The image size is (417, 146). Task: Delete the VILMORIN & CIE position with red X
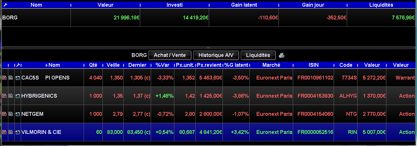point(4,132)
